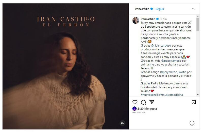The width and height of the screenshot is (203, 133).
Task: Like the post with heart icon
Action: coord(135,102)
